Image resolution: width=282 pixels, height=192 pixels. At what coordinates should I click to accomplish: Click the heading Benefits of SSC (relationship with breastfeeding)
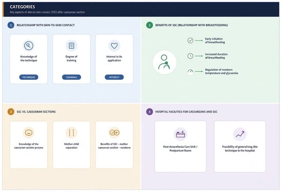tap(192, 25)
